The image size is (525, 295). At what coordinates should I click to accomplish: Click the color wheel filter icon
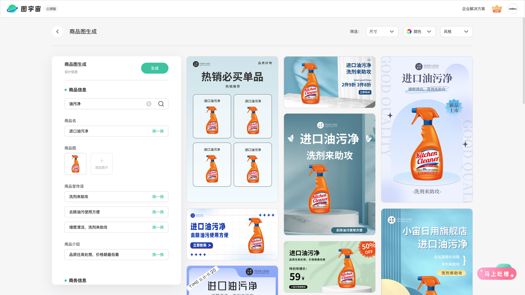pyautogui.click(x=409, y=31)
